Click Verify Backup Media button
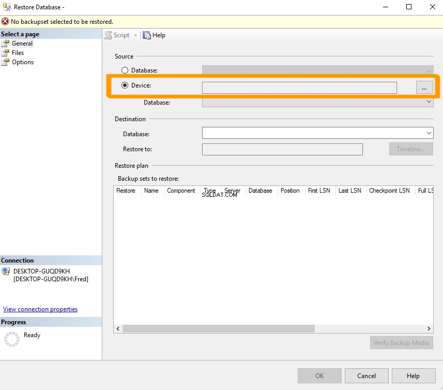443x390 pixels. [x=401, y=343]
